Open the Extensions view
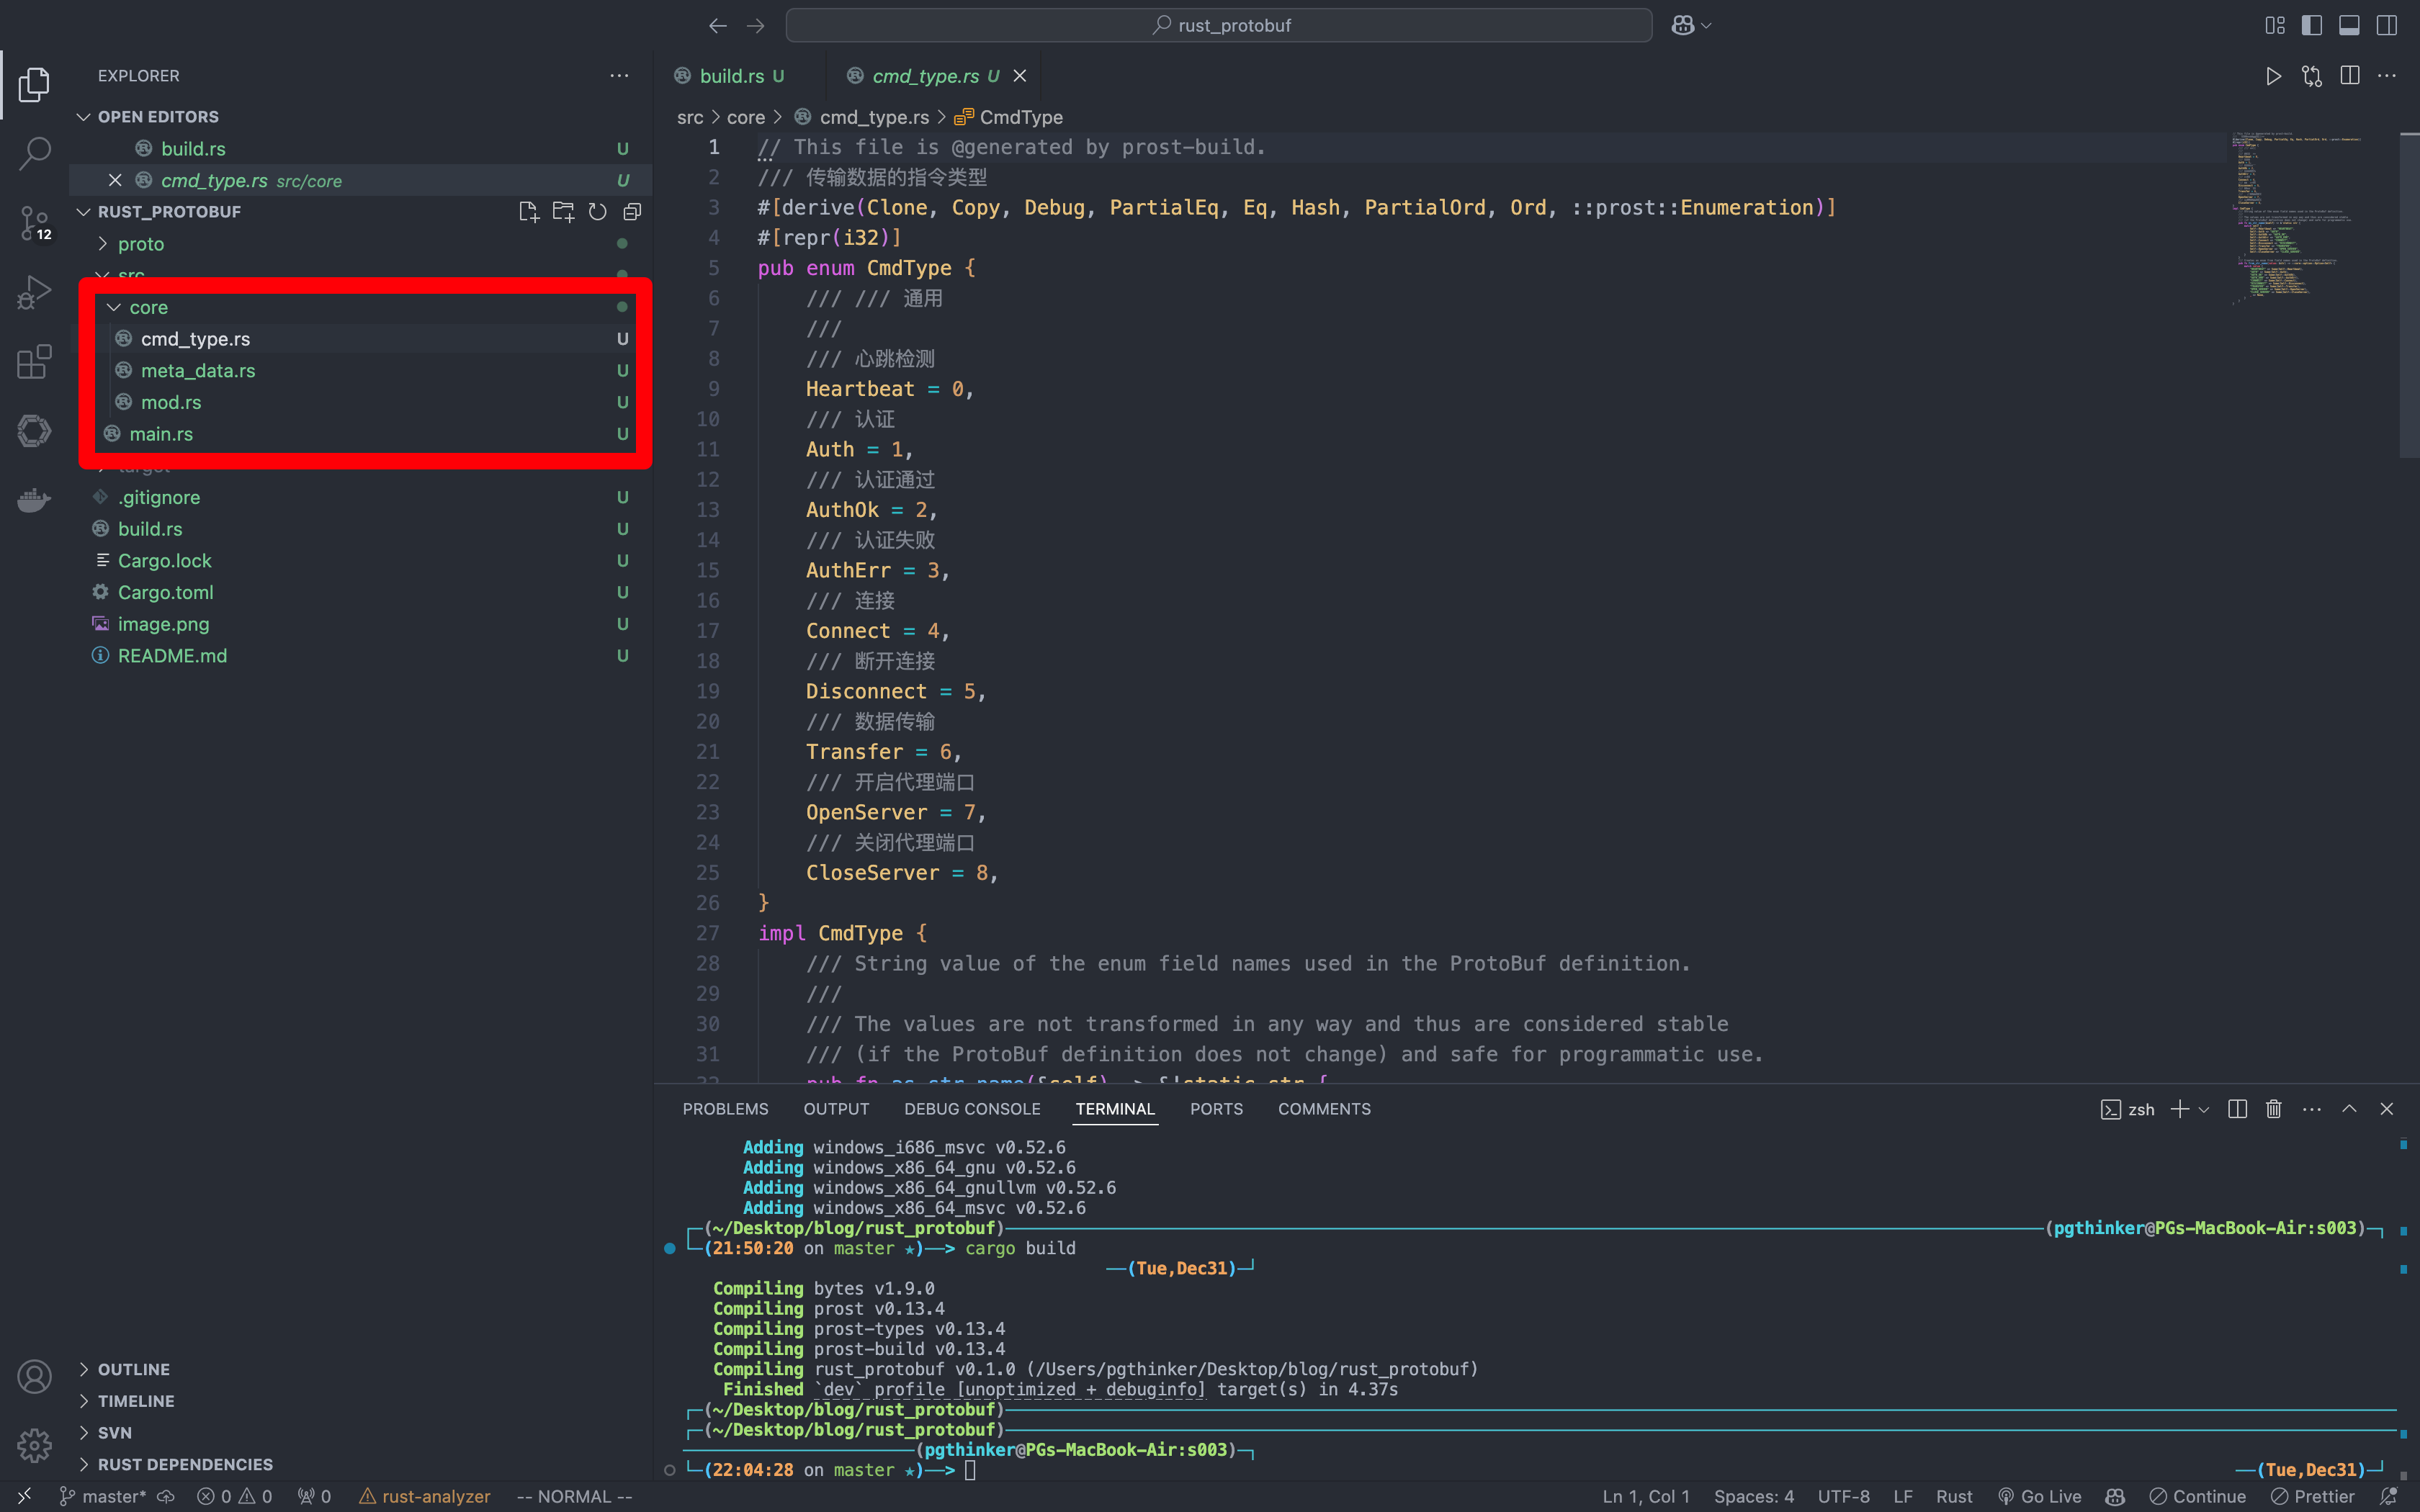This screenshot has width=2420, height=1512. (x=34, y=361)
